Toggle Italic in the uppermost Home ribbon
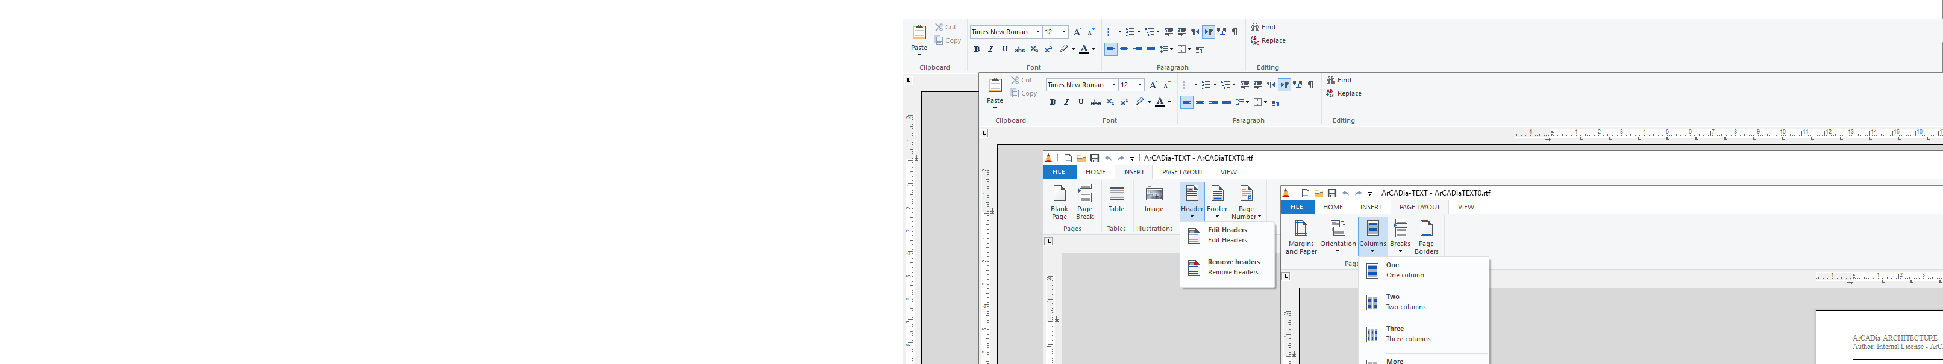 point(990,50)
